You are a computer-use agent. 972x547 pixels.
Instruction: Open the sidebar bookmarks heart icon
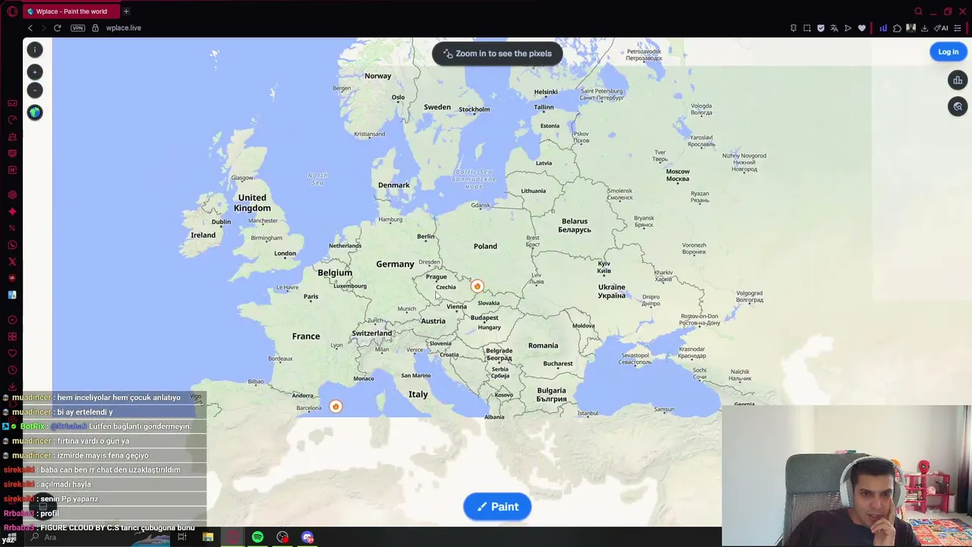pos(12,353)
